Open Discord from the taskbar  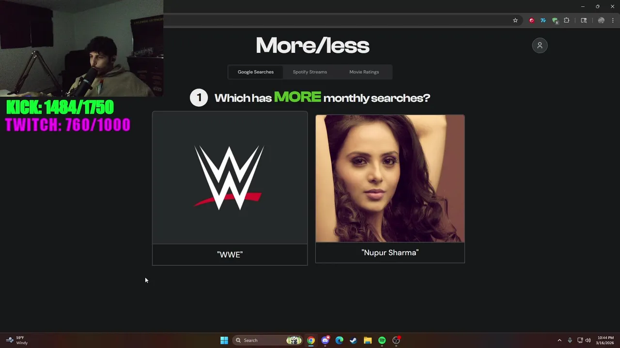[x=325, y=340]
